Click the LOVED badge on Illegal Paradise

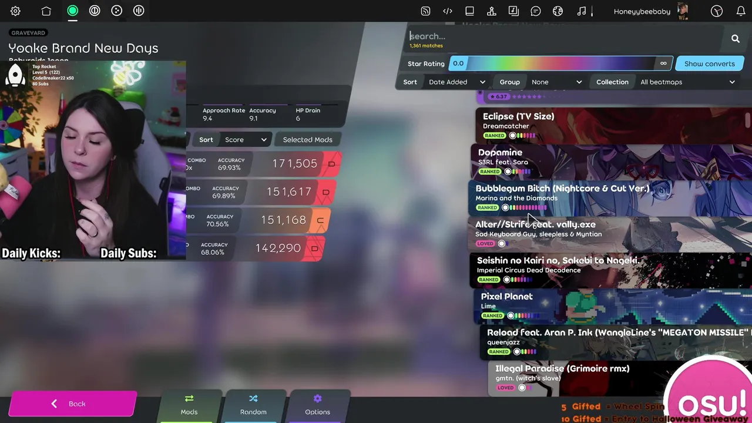(x=505, y=388)
